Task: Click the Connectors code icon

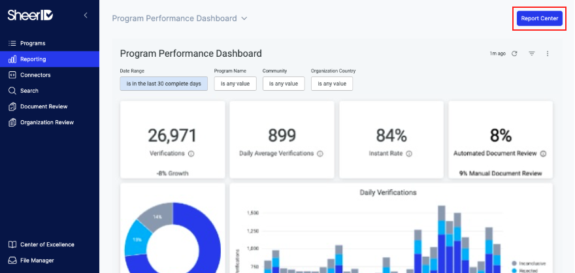Action: click(x=12, y=74)
